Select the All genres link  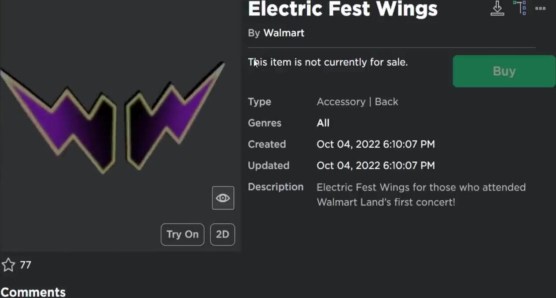click(x=323, y=123)
